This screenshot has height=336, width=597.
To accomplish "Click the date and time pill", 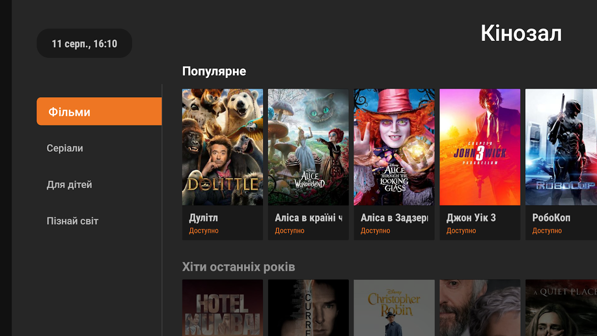I will point(84,43).
